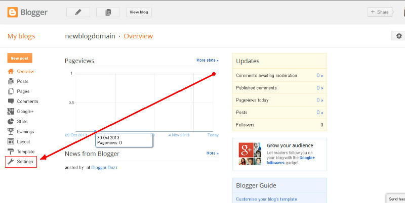The image size is (405, 203).
Task: Click the Pages sidebar icon
Action: click(x=11, y=91)
